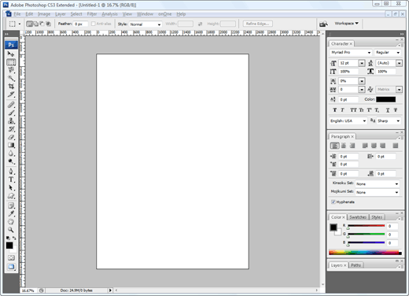Image resolution: width=409 pixels, height=296 pixels.
Task: Switch to the Styles tab
Action: pos(377,217)
